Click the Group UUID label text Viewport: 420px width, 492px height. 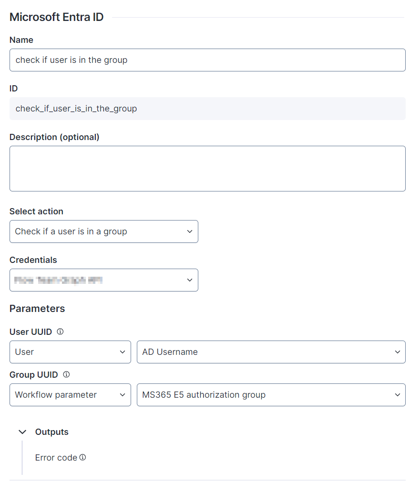coord(33,375)
